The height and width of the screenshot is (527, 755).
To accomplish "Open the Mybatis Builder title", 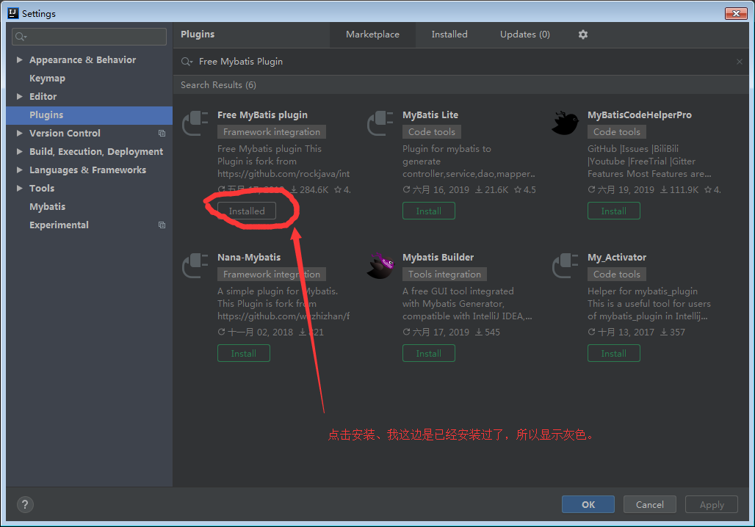I will (x=438, y=258).
